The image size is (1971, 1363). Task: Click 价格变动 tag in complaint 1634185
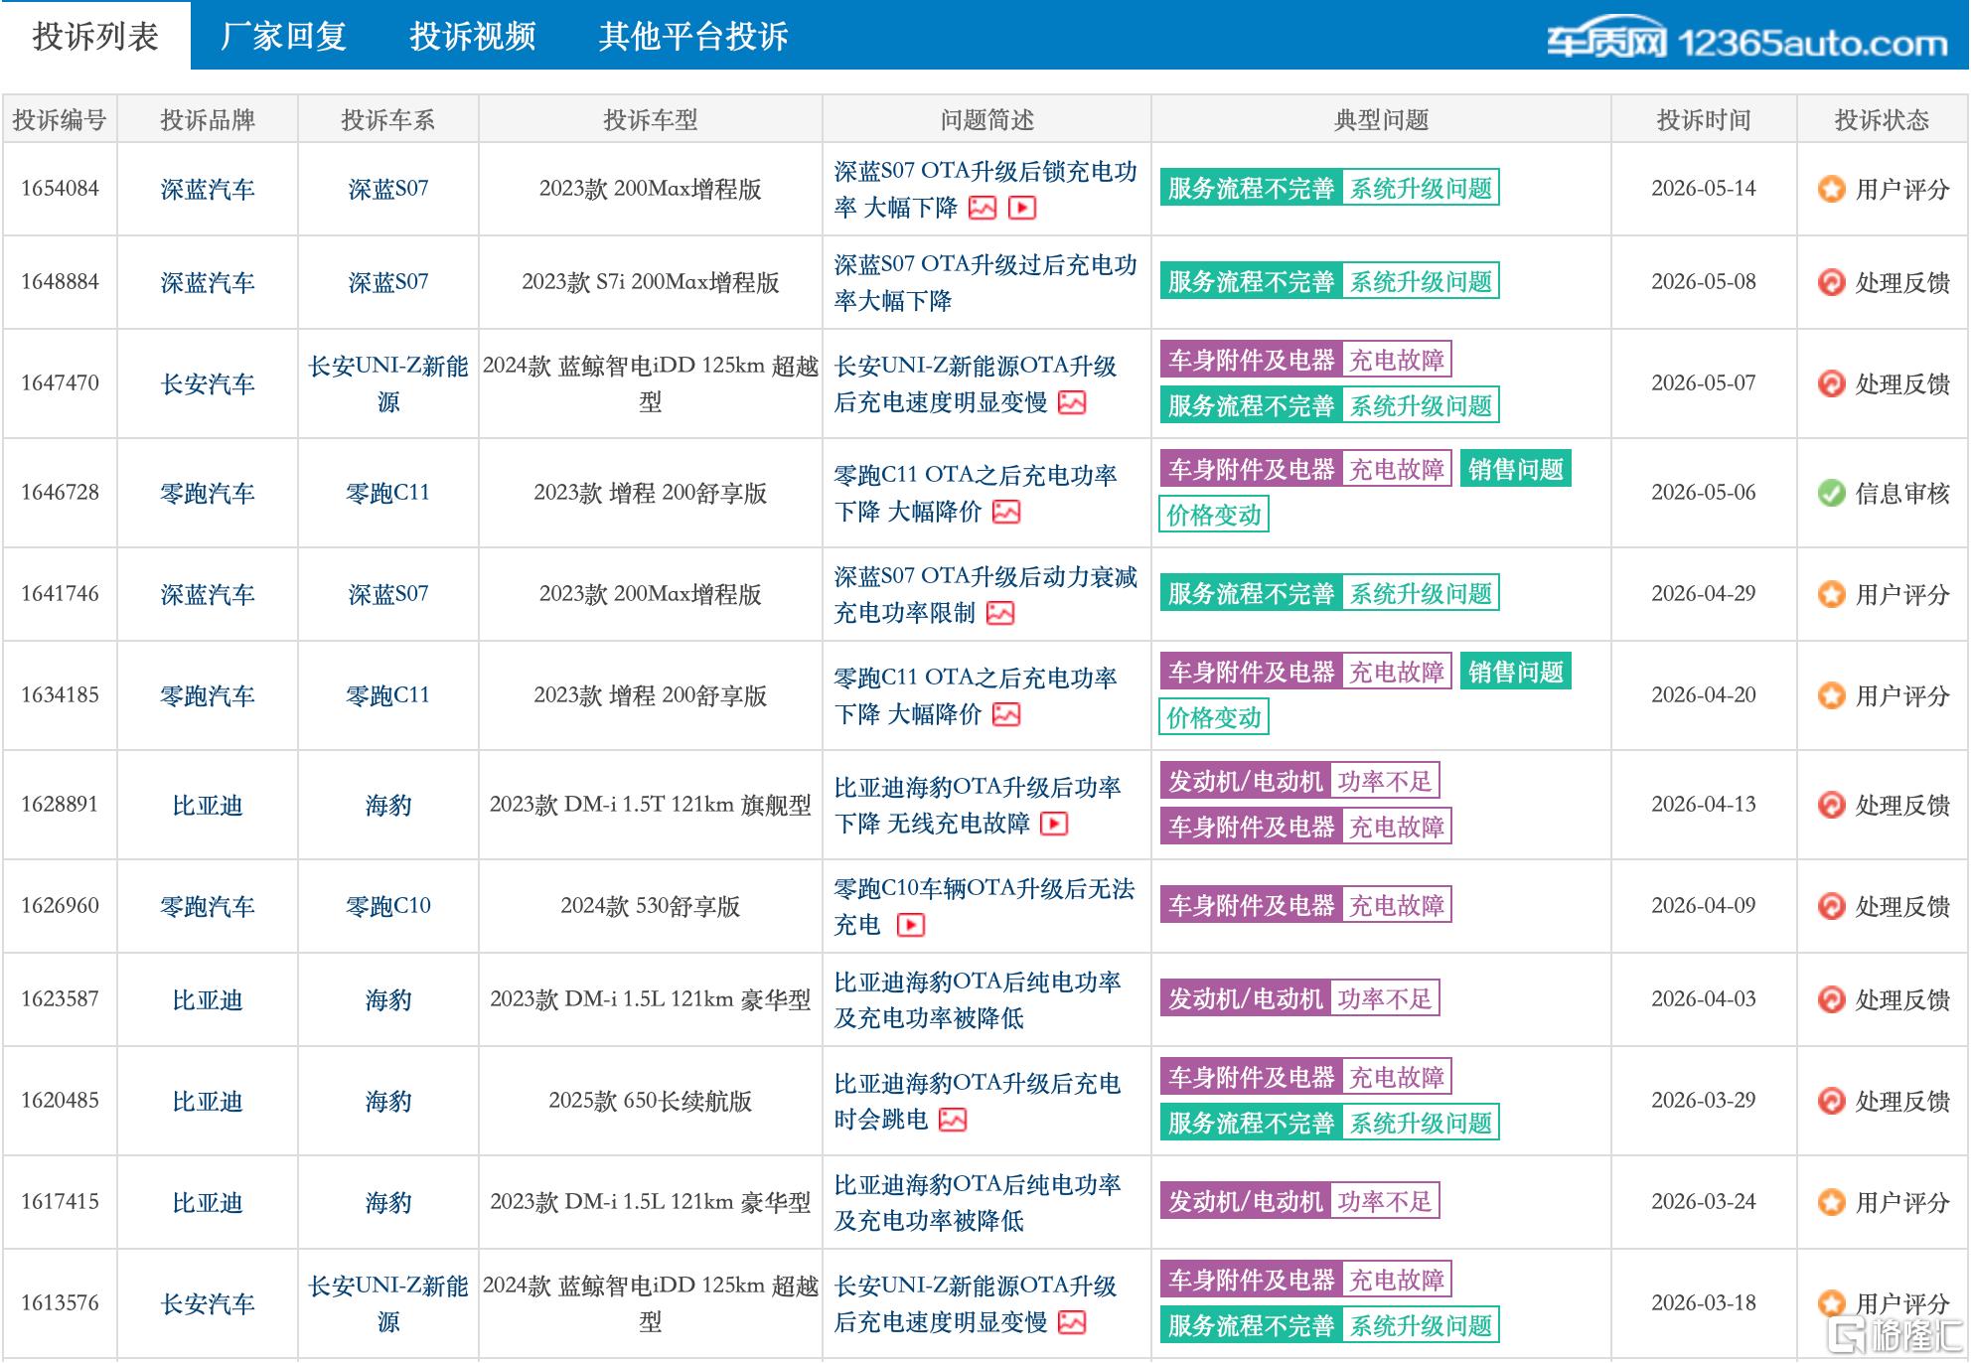[1214, 717]
